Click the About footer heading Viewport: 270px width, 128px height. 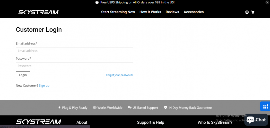(82, 123)
